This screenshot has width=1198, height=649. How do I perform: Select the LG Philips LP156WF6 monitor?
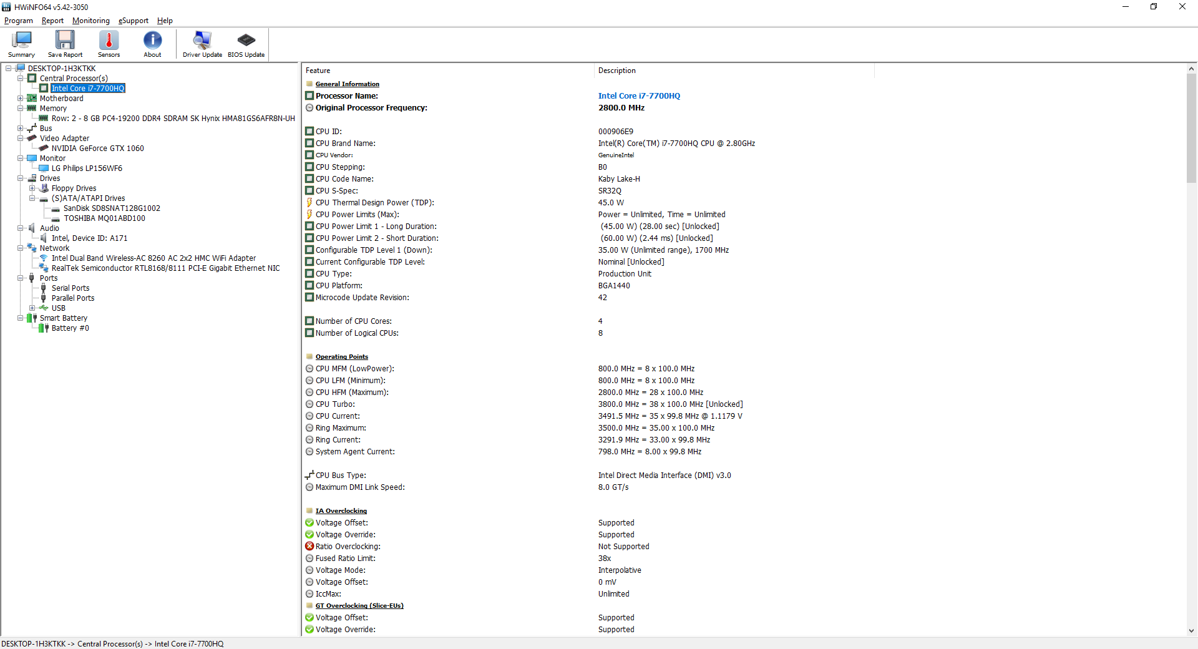point(87,168)
